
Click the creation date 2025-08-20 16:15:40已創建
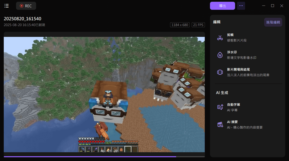tap(24, 25)
